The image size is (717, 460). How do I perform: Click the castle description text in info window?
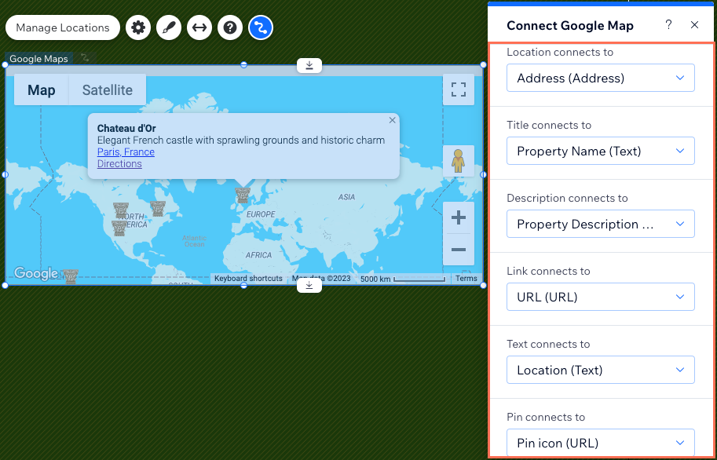[241, 141]
